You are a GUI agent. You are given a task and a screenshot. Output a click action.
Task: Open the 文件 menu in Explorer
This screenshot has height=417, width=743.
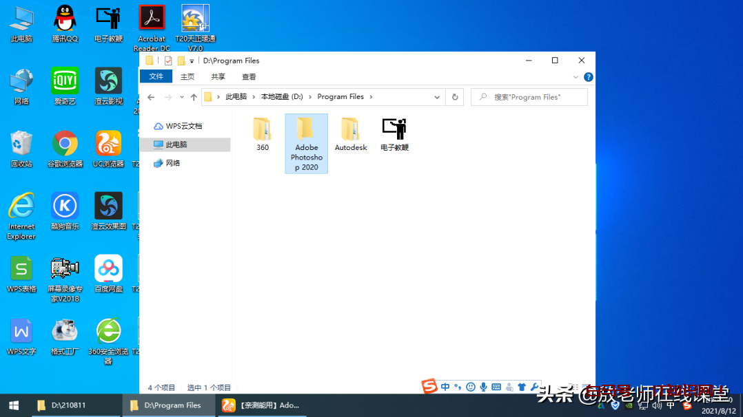coord(156,76)
